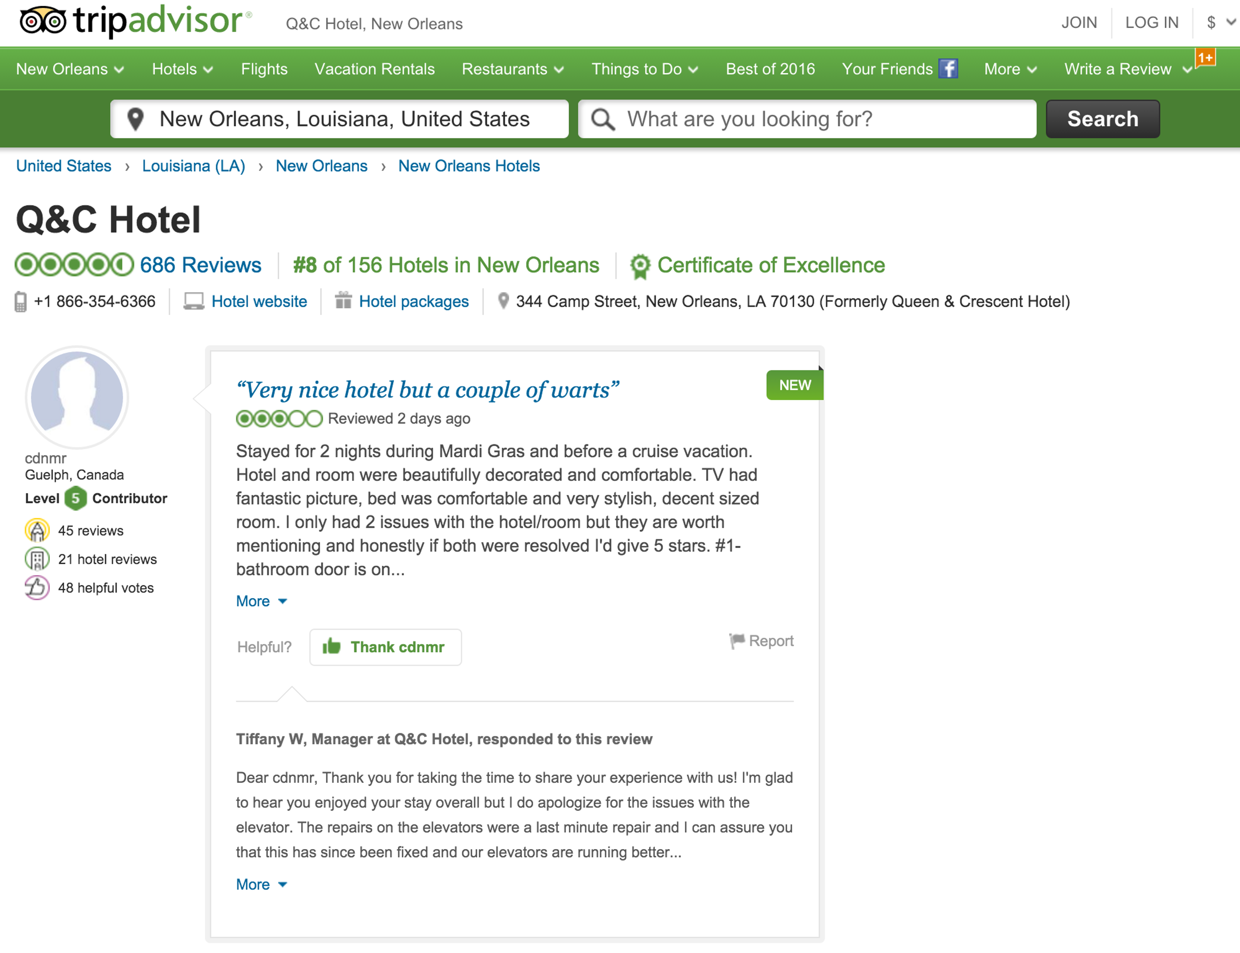Screen dimensions: 1240x953
Task: Open the Hotel website link
Action: (x=259, y=301)
